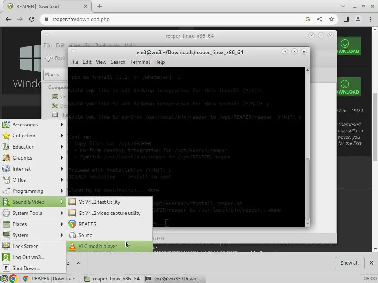Screen dimensions: 378x283
Task: Close the downloads bar
Action: (x=371, y=263)
